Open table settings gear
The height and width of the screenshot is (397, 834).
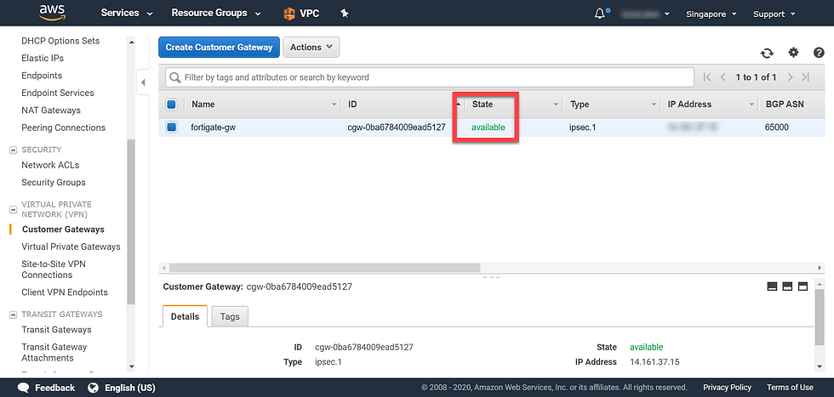point(793,52)
